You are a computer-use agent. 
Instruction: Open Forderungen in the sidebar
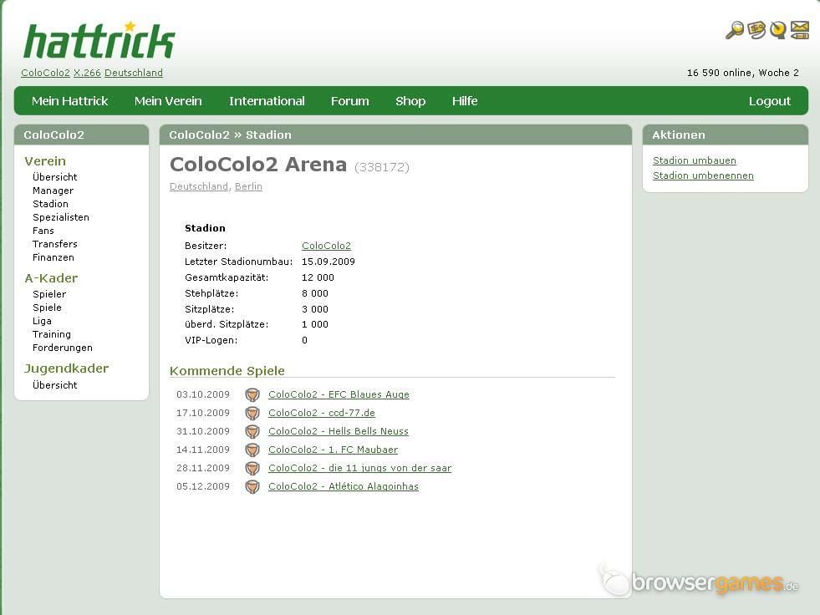(62, 348)
